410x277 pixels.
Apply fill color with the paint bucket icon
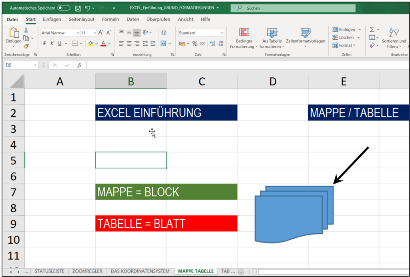(90, 43)
